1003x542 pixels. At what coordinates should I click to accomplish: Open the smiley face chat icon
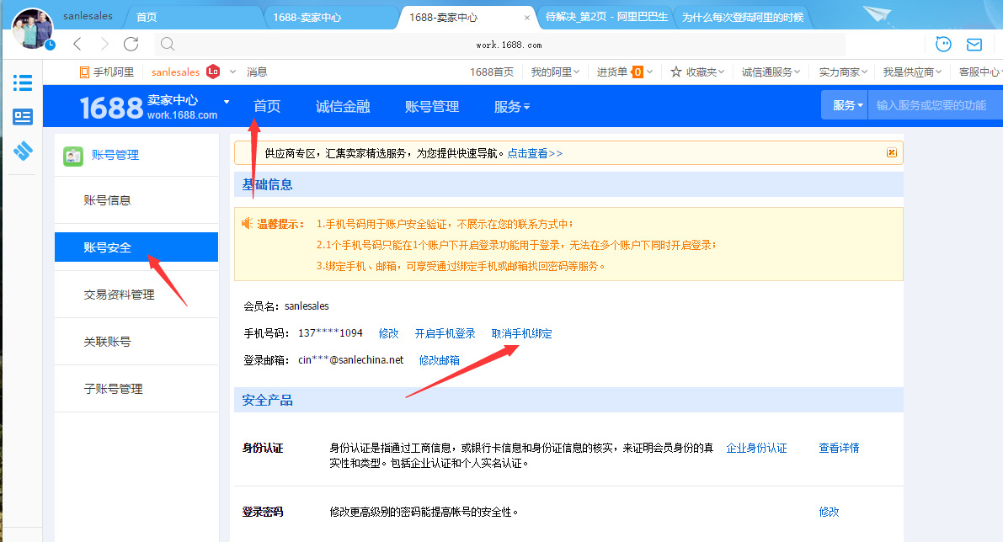point(943,44)
